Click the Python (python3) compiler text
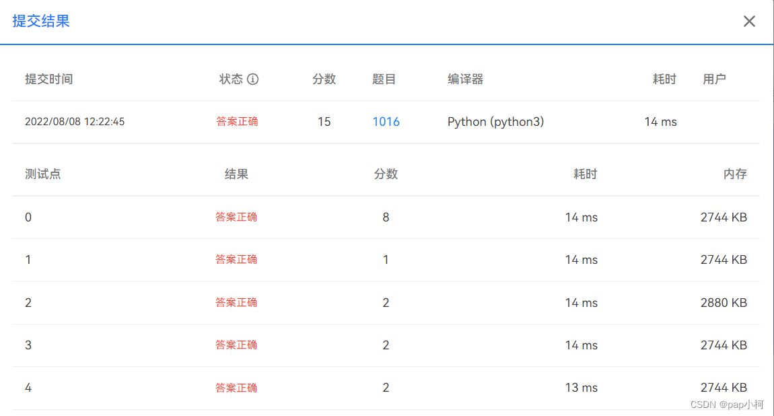Image resolution: width=774 pixels, height=416 pixels. (495, 122)
